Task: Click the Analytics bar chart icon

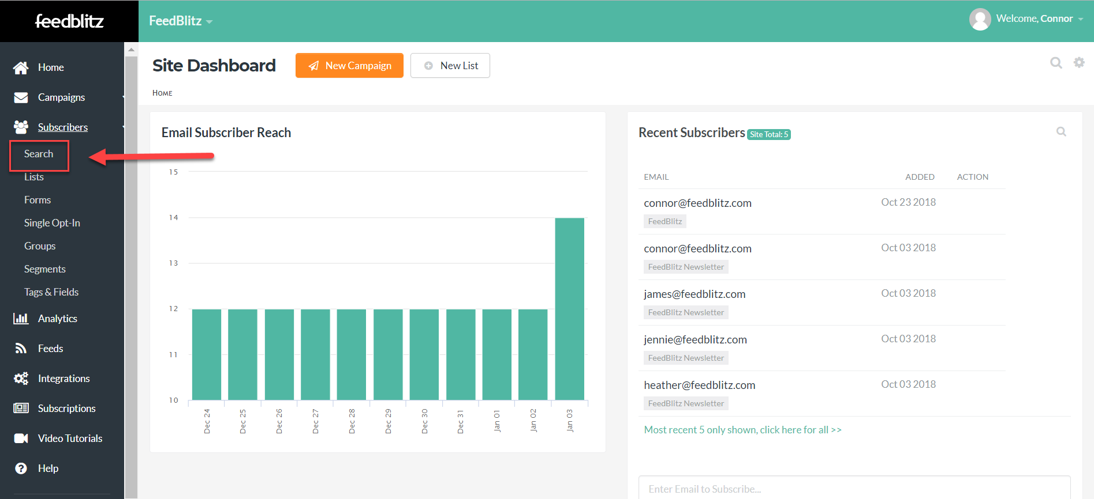Action: click(x=21, y=319)
